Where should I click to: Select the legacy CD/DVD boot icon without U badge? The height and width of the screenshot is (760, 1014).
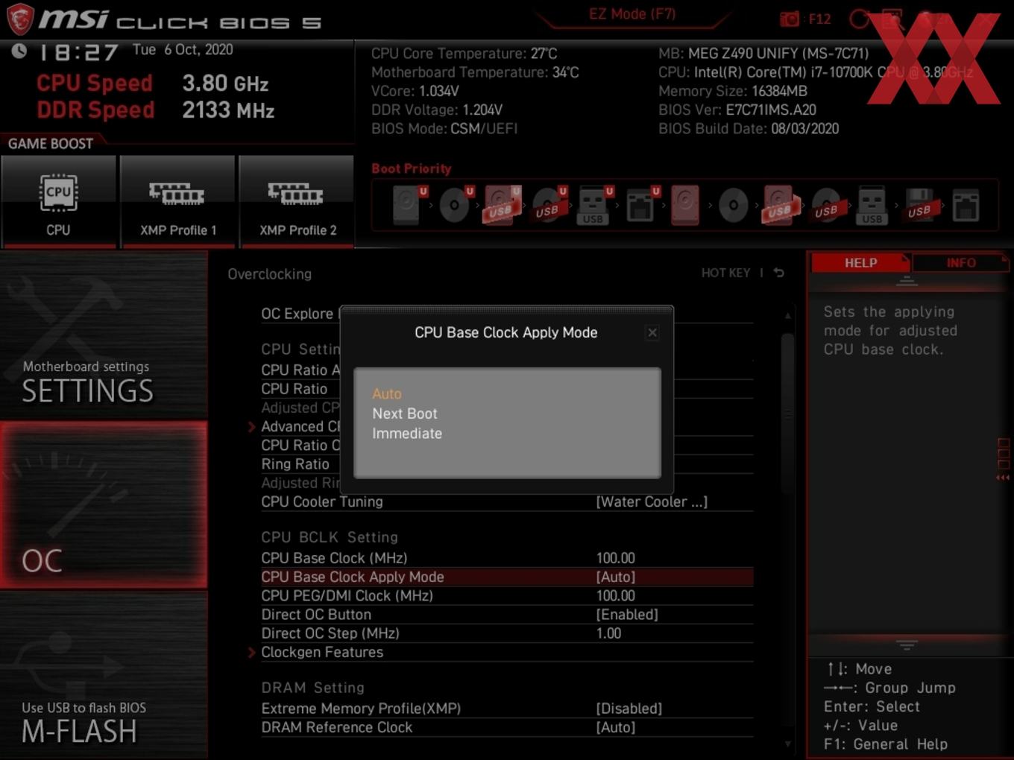point(733,205)
